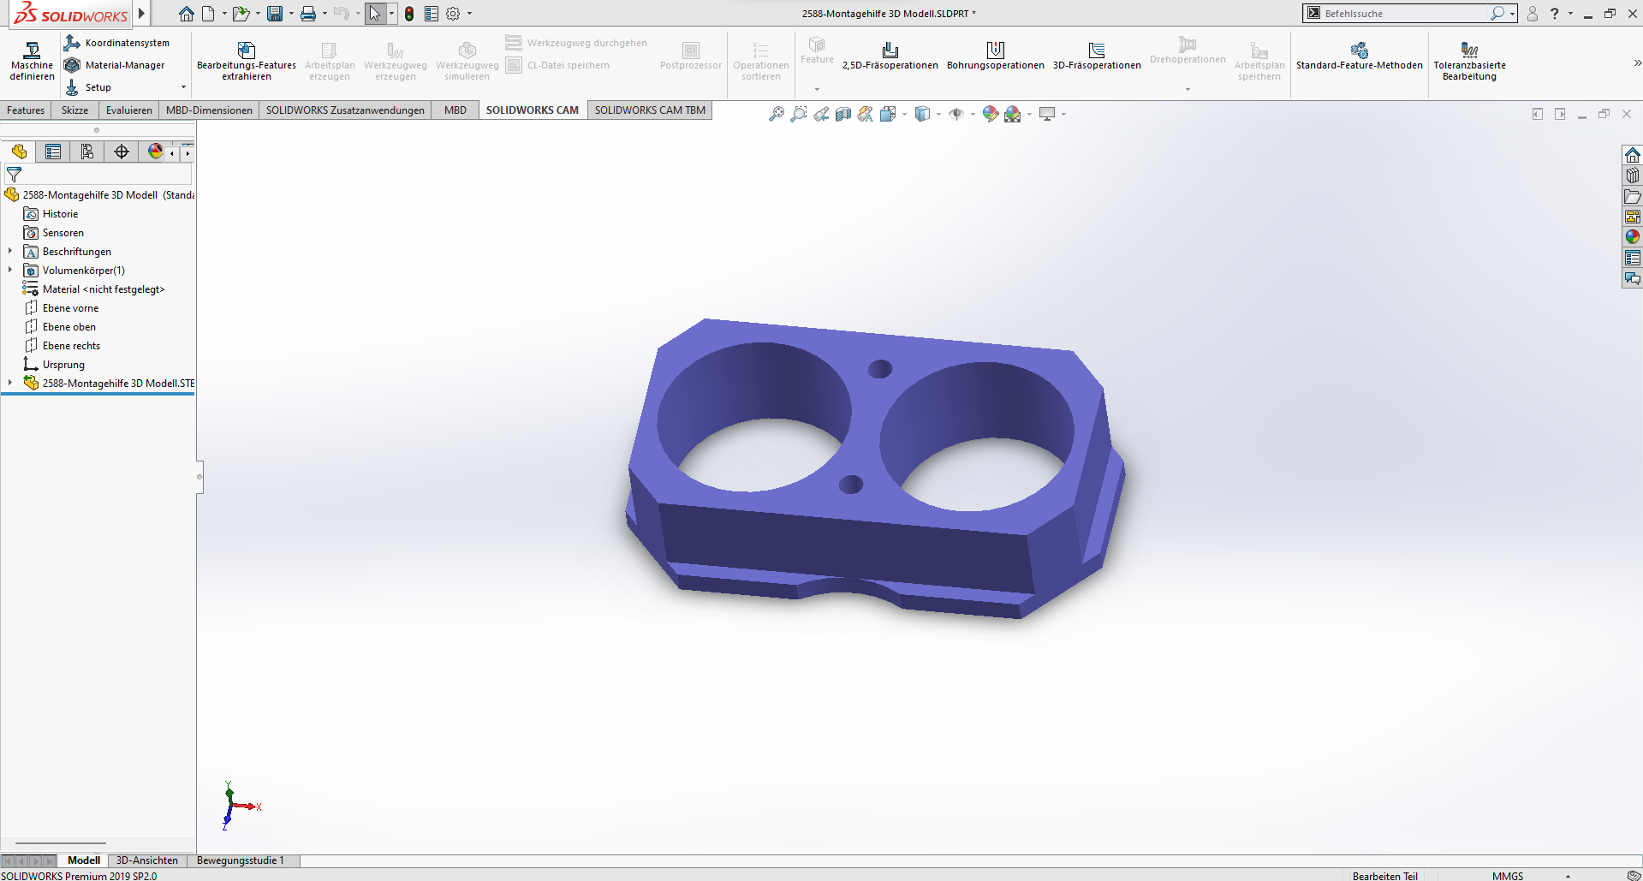The image size is (1643, 881).
Task: Open the Material-Manager
Action: coord(115,65)
